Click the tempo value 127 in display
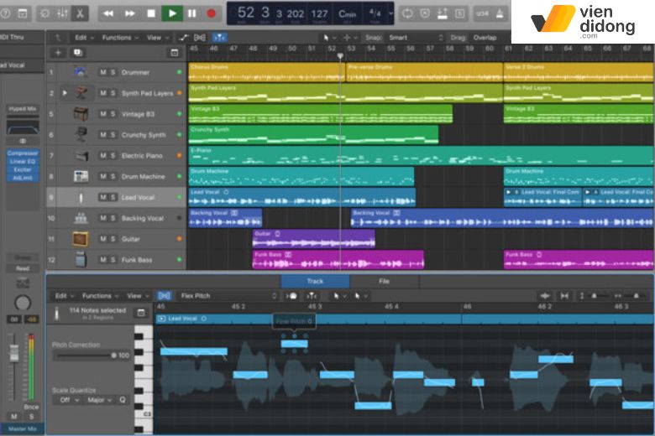Screen dimensions: 655x436 click(x=319, y=13)
